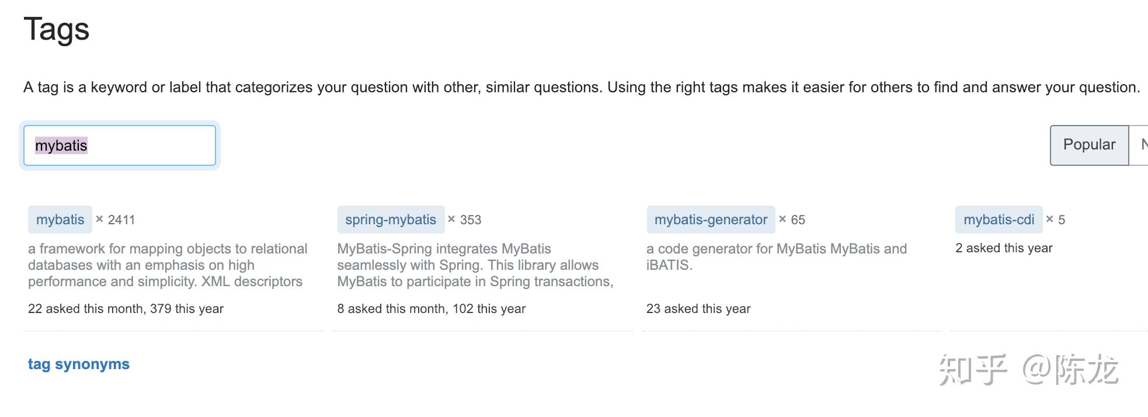Click '2 asked this year' under mybatis-cdi
This screenshot has width=1148, height=417.
[1004, 248]
